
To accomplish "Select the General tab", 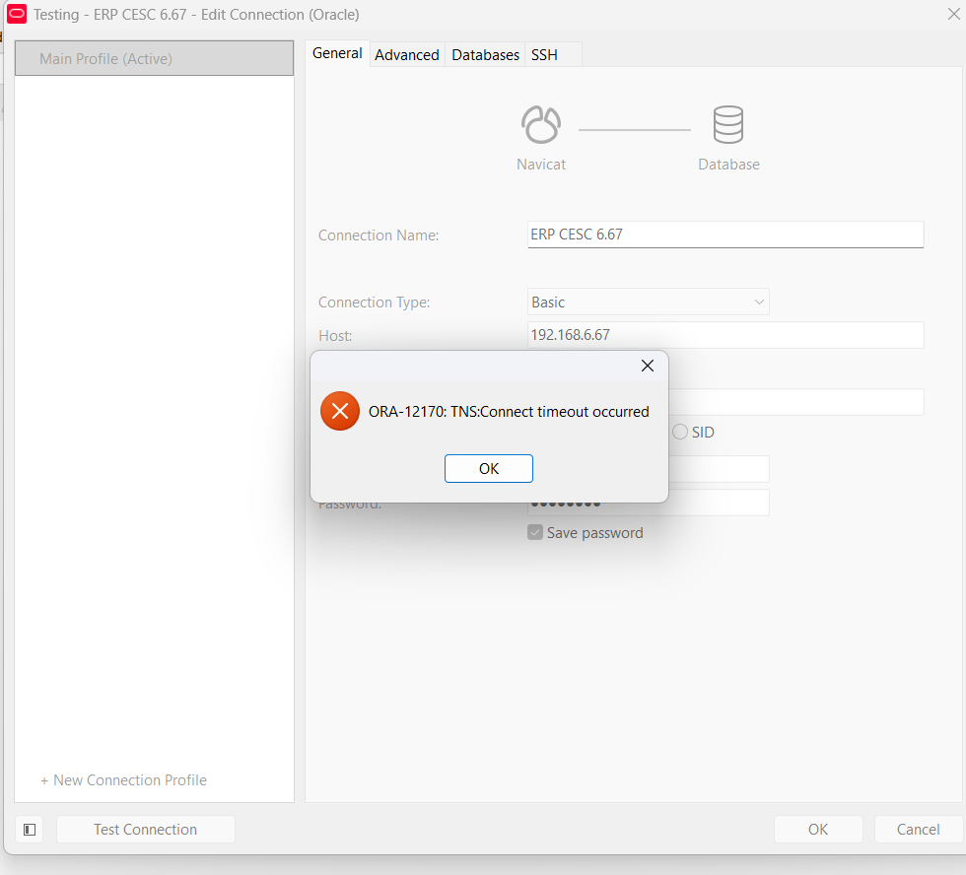I will click(x=337, y=53).
